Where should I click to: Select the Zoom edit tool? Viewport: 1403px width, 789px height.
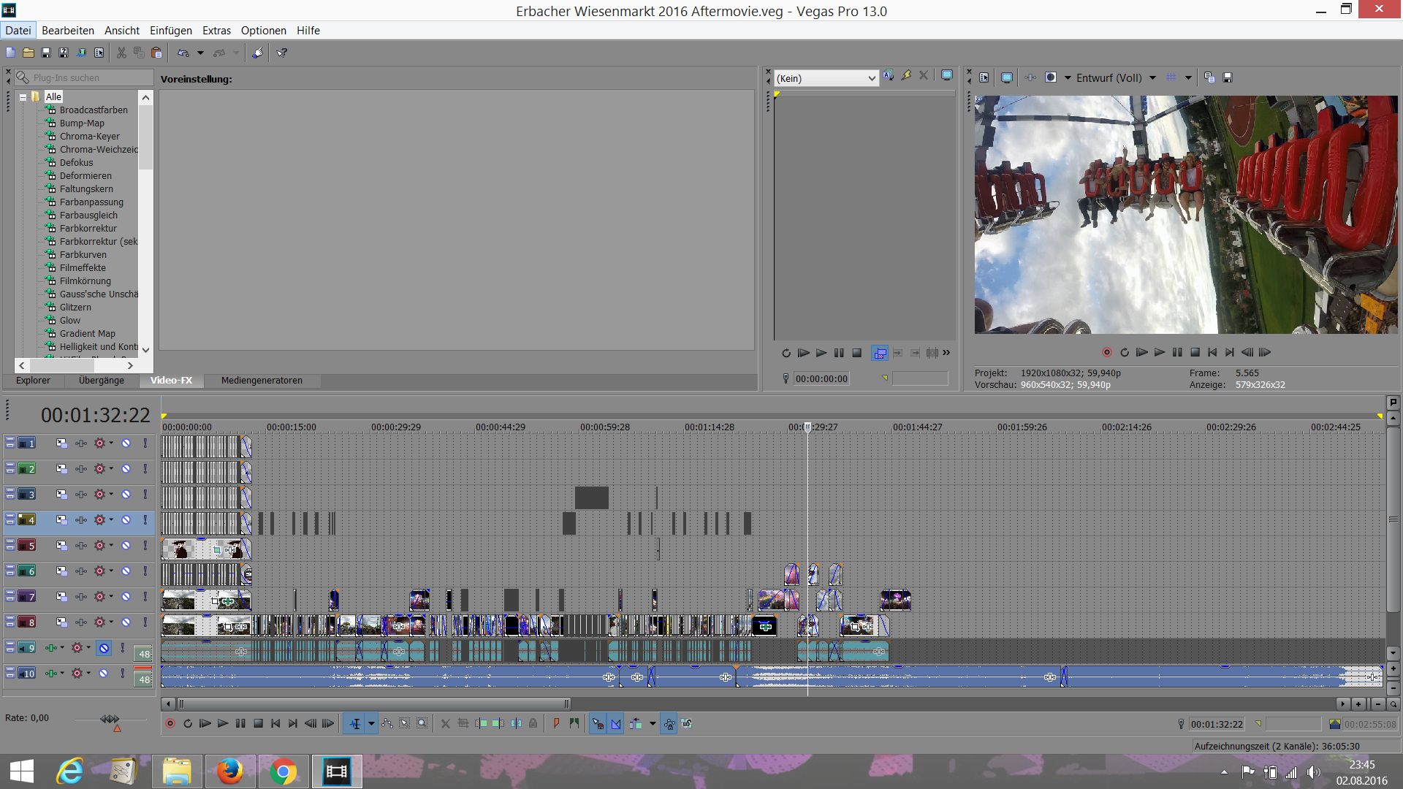[422, 724]
